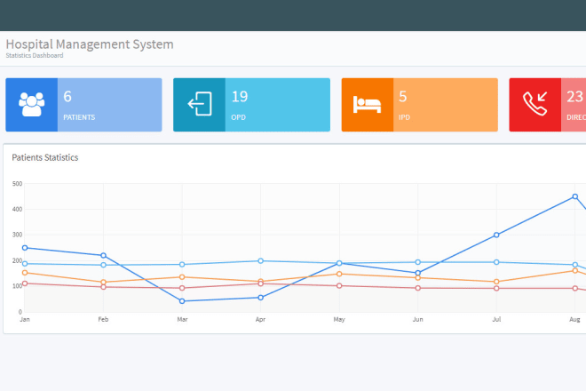Image resolution: width=586 pixels, height=391 pixels.
Task: Select orange data point at May
Action: 339,274
